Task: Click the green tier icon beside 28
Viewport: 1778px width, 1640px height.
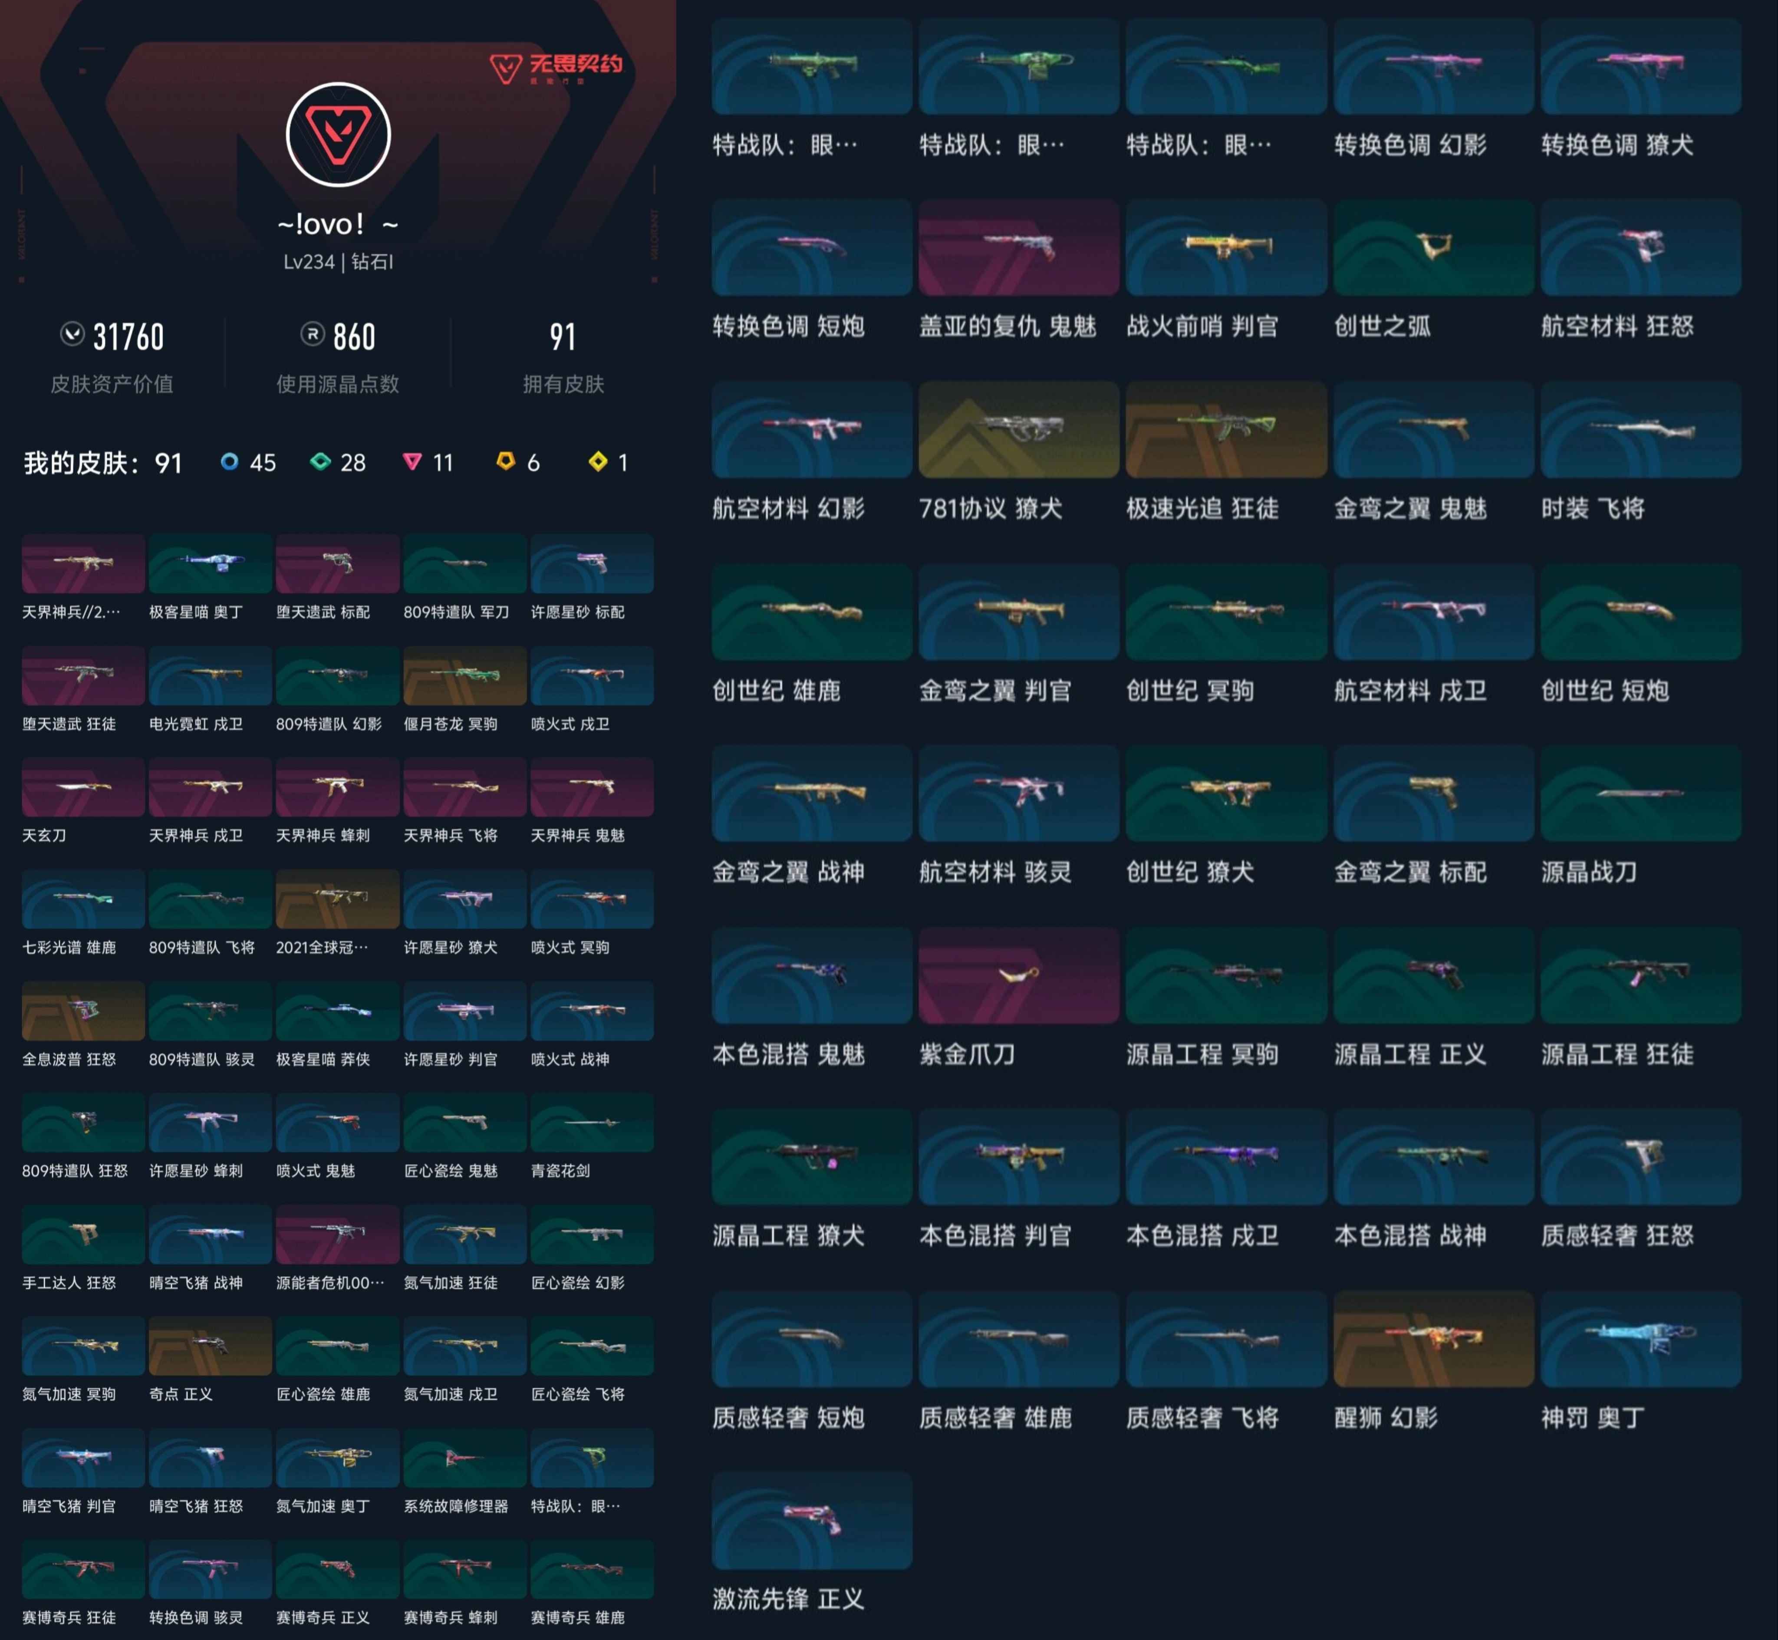Action: (320, 461)
